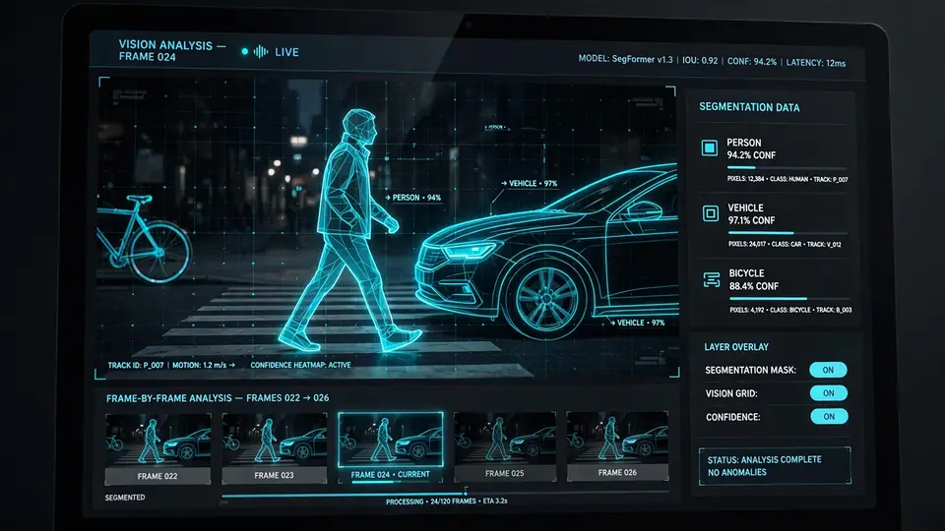Click the Vehicle confidence bar
The image size is (945, 531).
click(787, 233)
